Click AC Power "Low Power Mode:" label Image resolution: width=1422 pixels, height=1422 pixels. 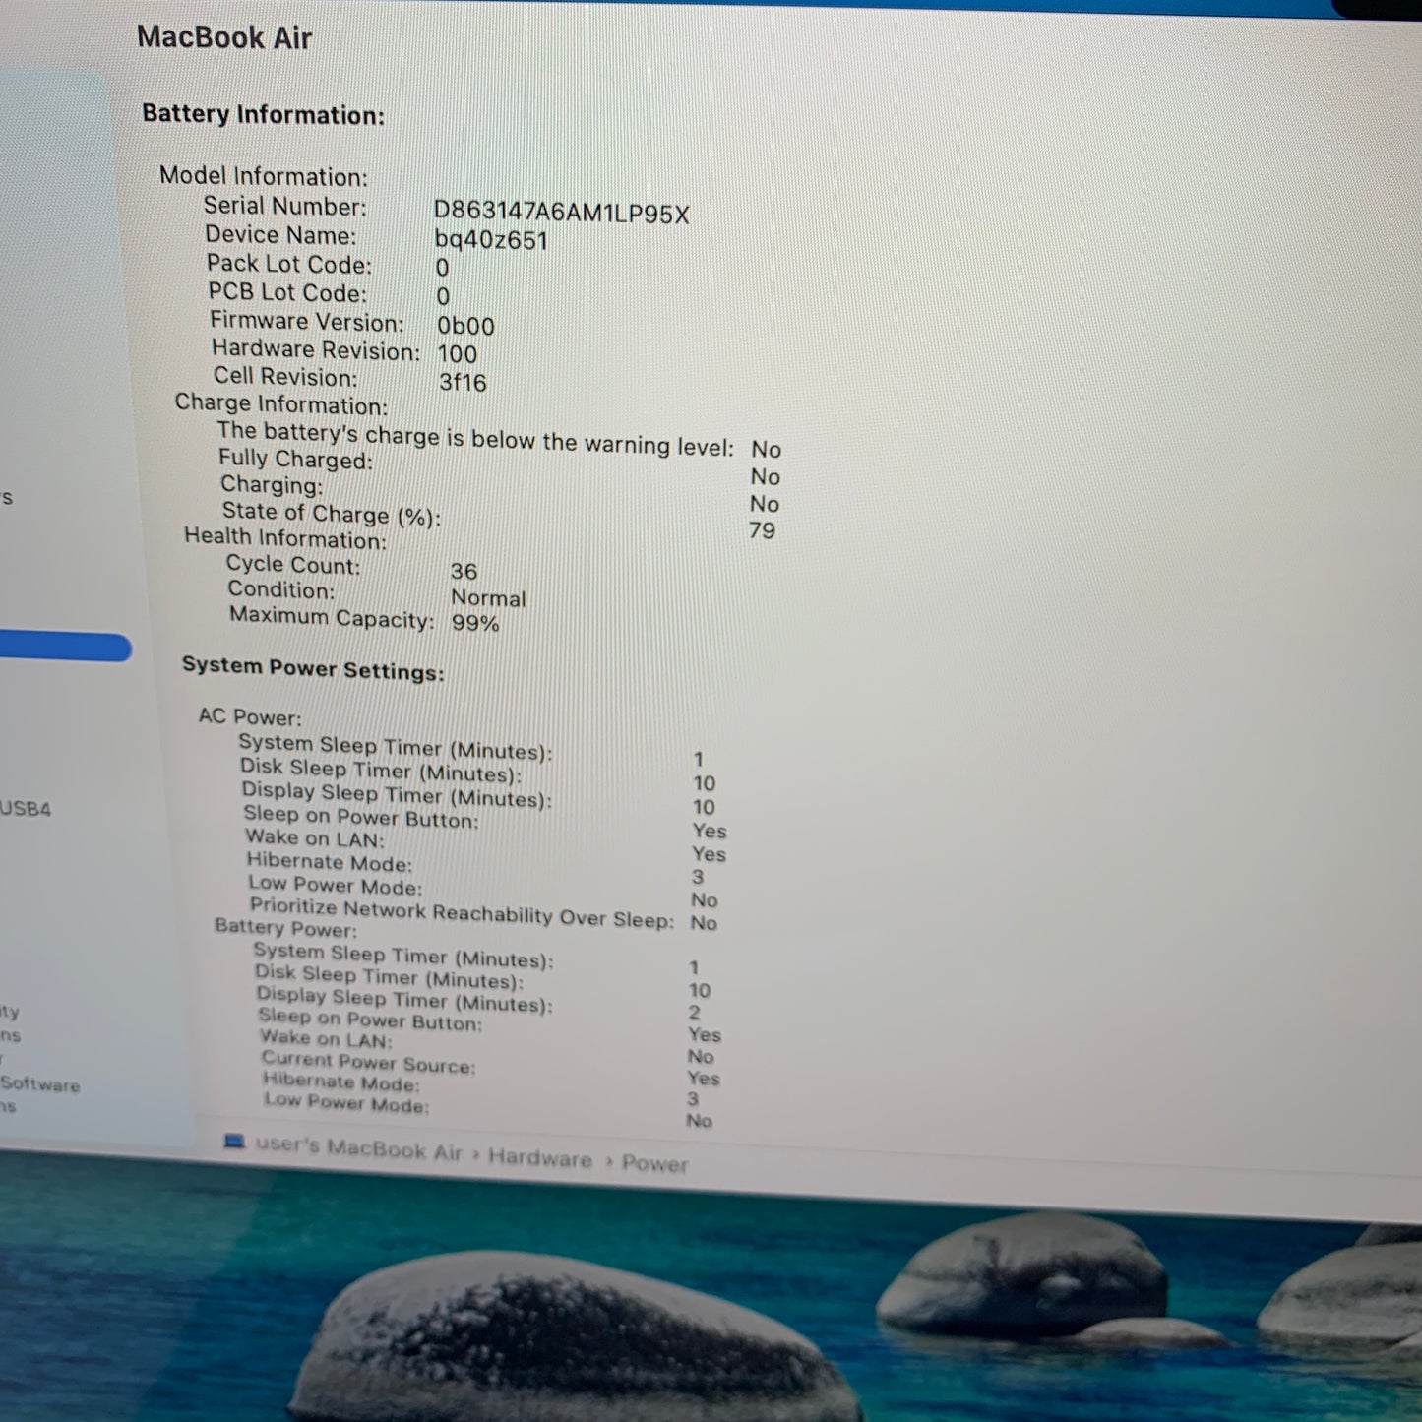coord(335,886)
